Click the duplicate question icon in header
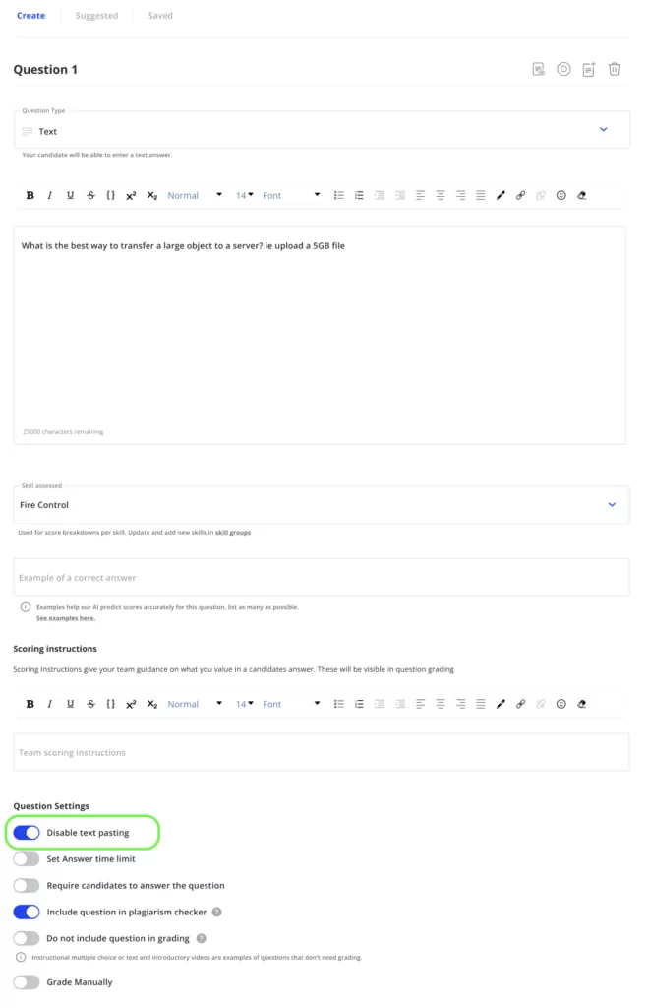The image size is (650, 1008). tap(589, 70)
